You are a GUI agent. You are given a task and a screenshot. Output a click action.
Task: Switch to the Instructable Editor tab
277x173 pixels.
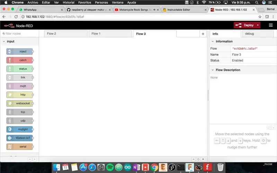point(185,10)
